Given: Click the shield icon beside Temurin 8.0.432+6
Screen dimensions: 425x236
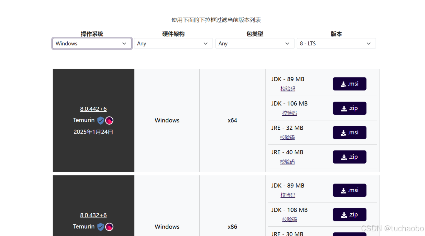Looking at the screenshot, I should (100, 226).
